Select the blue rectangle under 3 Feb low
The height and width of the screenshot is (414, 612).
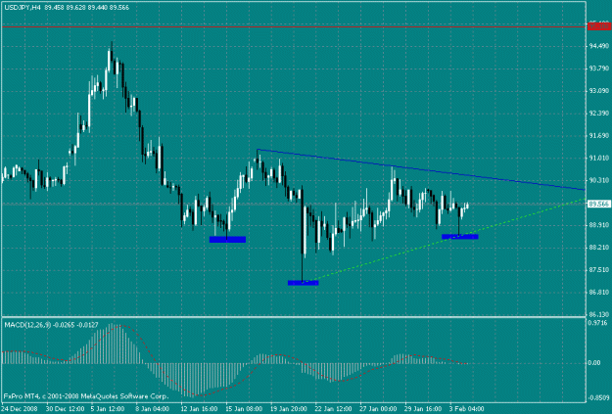460,237
